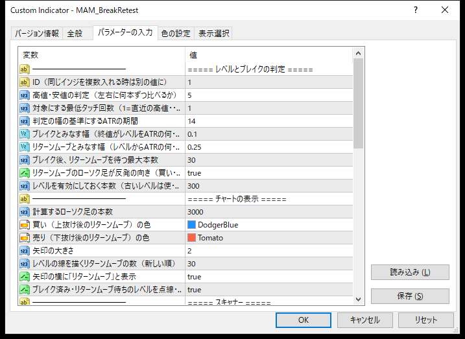Screen dimensions: 465x339
Task: Click the double-type icon beside リターンムーブとみなす幅
Action: pyautogui.click(x=25, y=147)
